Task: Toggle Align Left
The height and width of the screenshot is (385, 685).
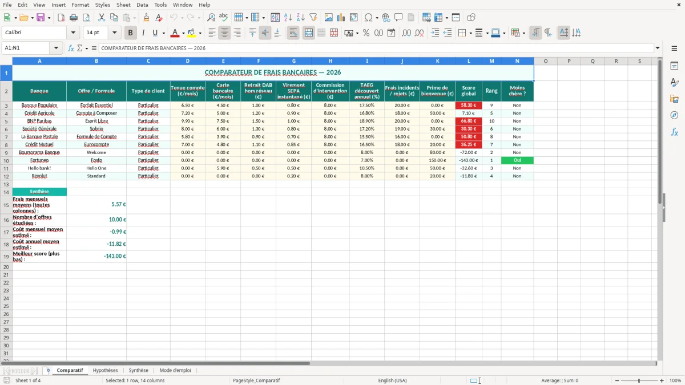Action: tap(212, 33)
